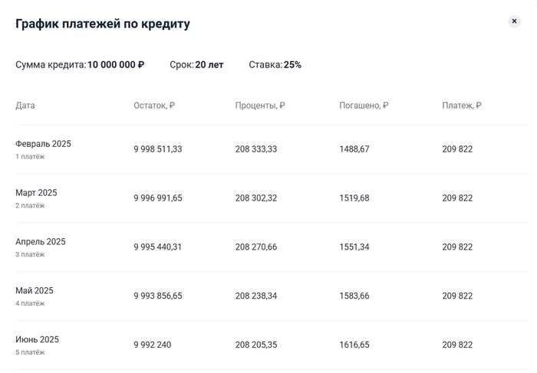Click the "Погашено, ₽" column header
Screen dimensions: 537x373
click(x=364, y=106)
